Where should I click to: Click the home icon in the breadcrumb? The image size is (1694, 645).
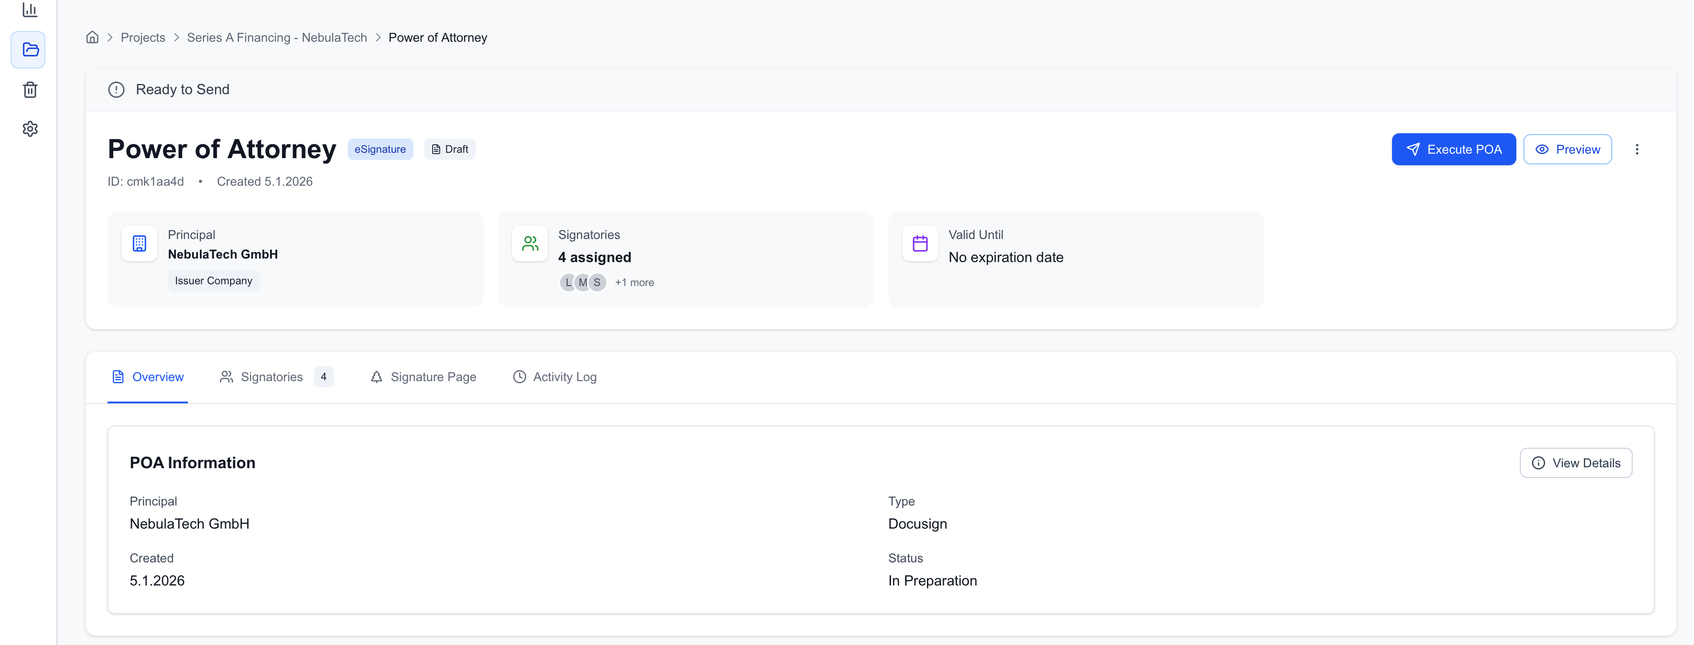click(92, 37)
